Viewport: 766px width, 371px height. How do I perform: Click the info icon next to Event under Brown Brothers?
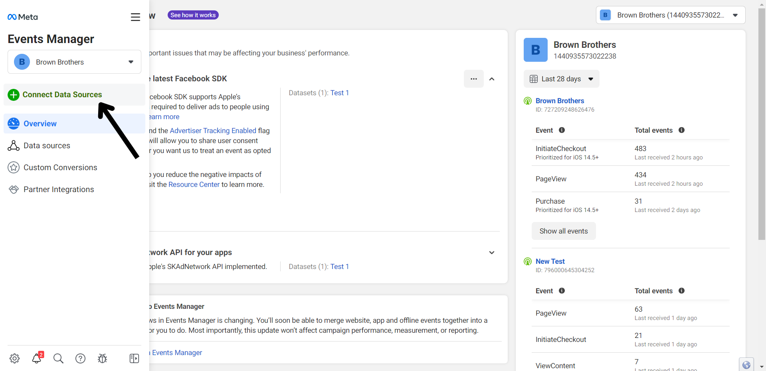tap(562, 130)
